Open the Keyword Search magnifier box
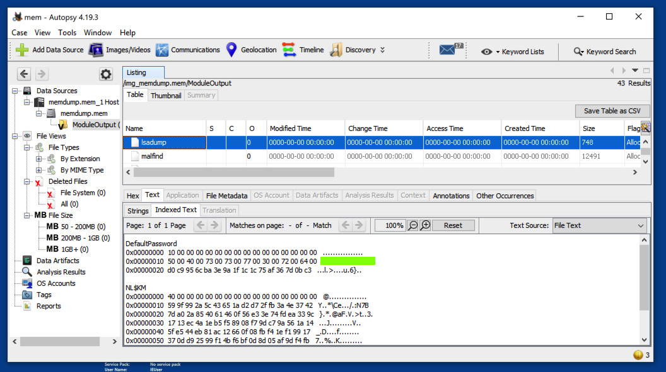The width and height of the screenshot is (666, 372). [605, 52]
